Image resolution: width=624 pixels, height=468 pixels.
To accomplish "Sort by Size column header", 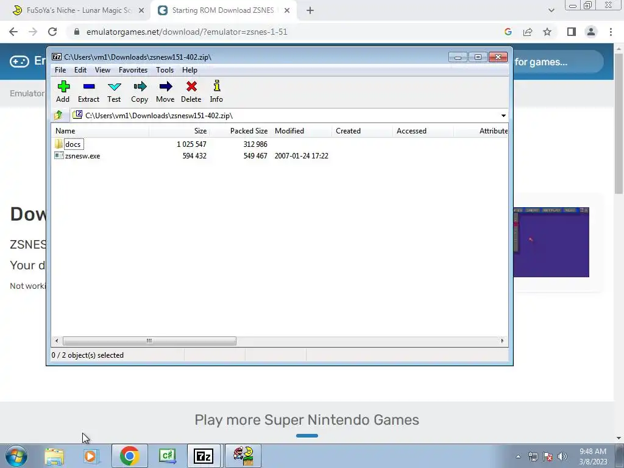I will click(180, 131).
